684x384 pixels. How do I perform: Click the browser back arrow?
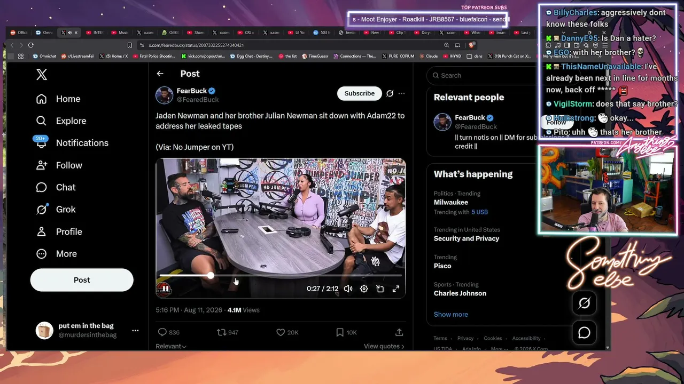pos(13,45)
